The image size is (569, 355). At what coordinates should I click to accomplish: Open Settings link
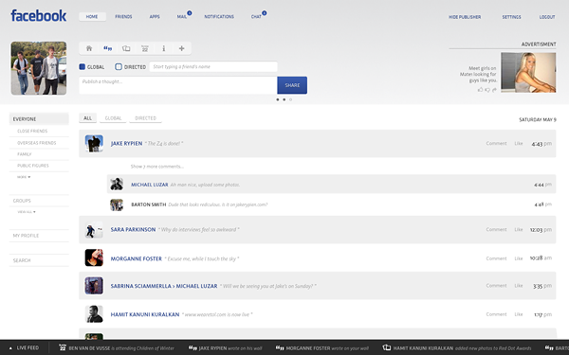point(512,17)
